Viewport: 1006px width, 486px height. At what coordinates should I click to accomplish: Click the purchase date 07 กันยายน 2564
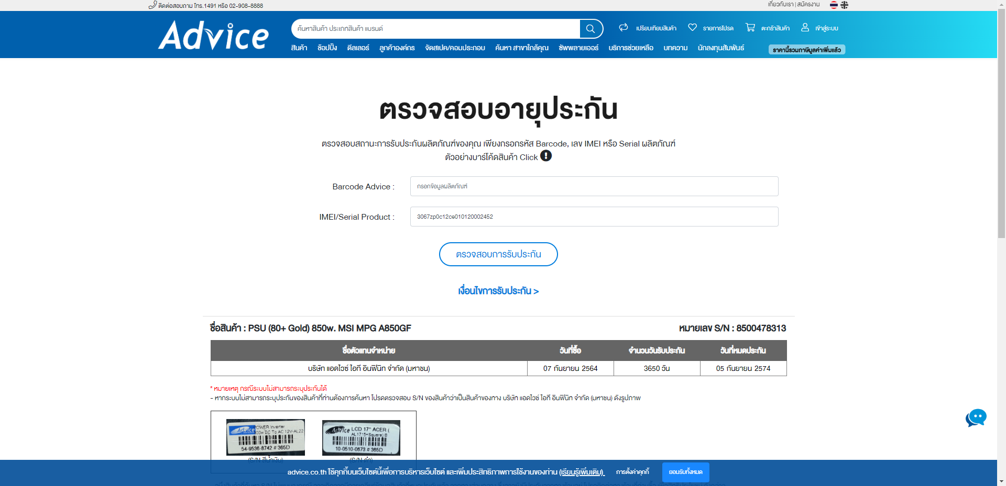tap(571, 368)
